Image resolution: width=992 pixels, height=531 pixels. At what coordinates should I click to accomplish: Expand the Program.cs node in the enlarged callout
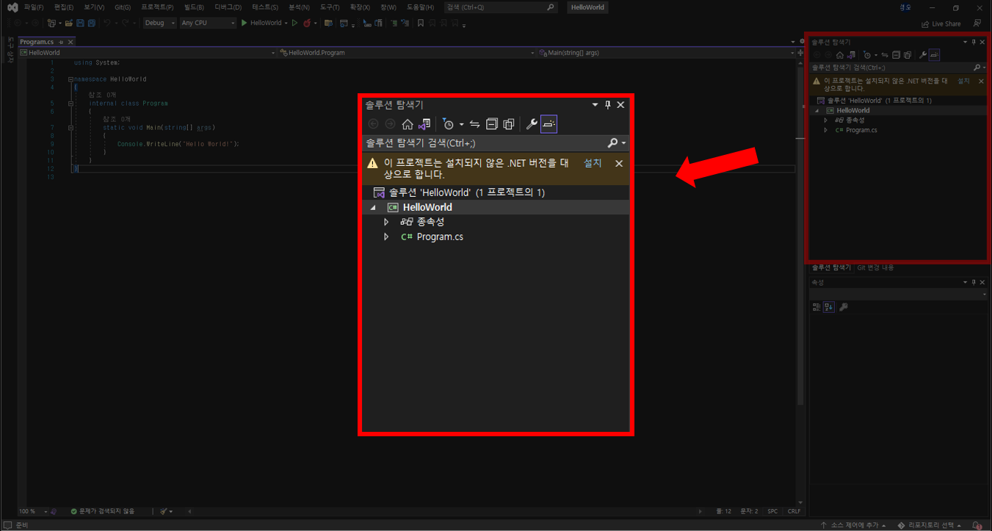pos(386,236)
